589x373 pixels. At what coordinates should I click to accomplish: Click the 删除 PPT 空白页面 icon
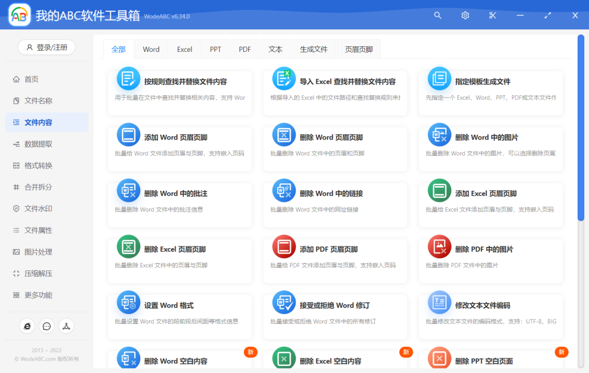click(440, 358)
